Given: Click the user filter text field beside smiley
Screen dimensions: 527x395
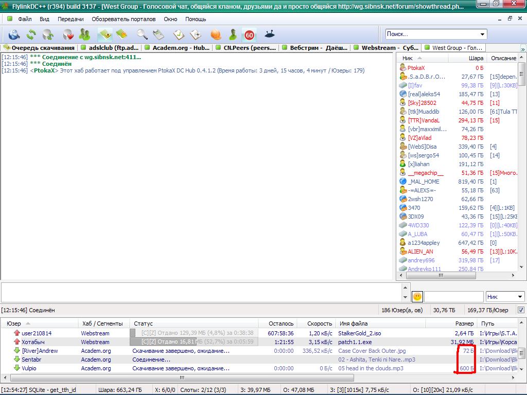Looking at the screenshot, I should 453,297.
